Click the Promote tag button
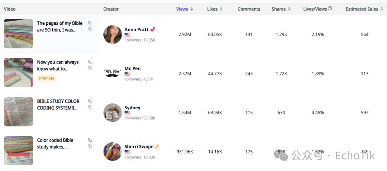Image resolution: width=387 pixels, height=171 pixels. coord(47,78)
